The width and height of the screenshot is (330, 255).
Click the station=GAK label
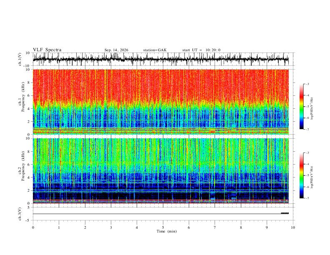(x=155, y=50)
